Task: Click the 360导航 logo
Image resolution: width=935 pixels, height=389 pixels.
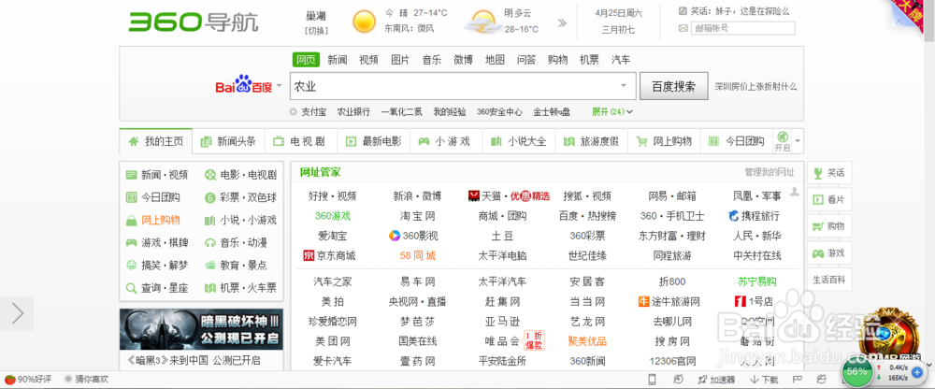Action: tap(194, 22)
